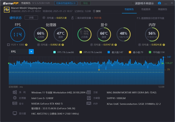Click the carbon dioxide emission icon

tap(72, 18)
